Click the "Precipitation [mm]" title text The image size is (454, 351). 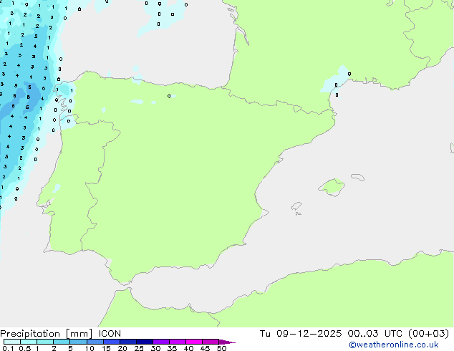point(47,334)
